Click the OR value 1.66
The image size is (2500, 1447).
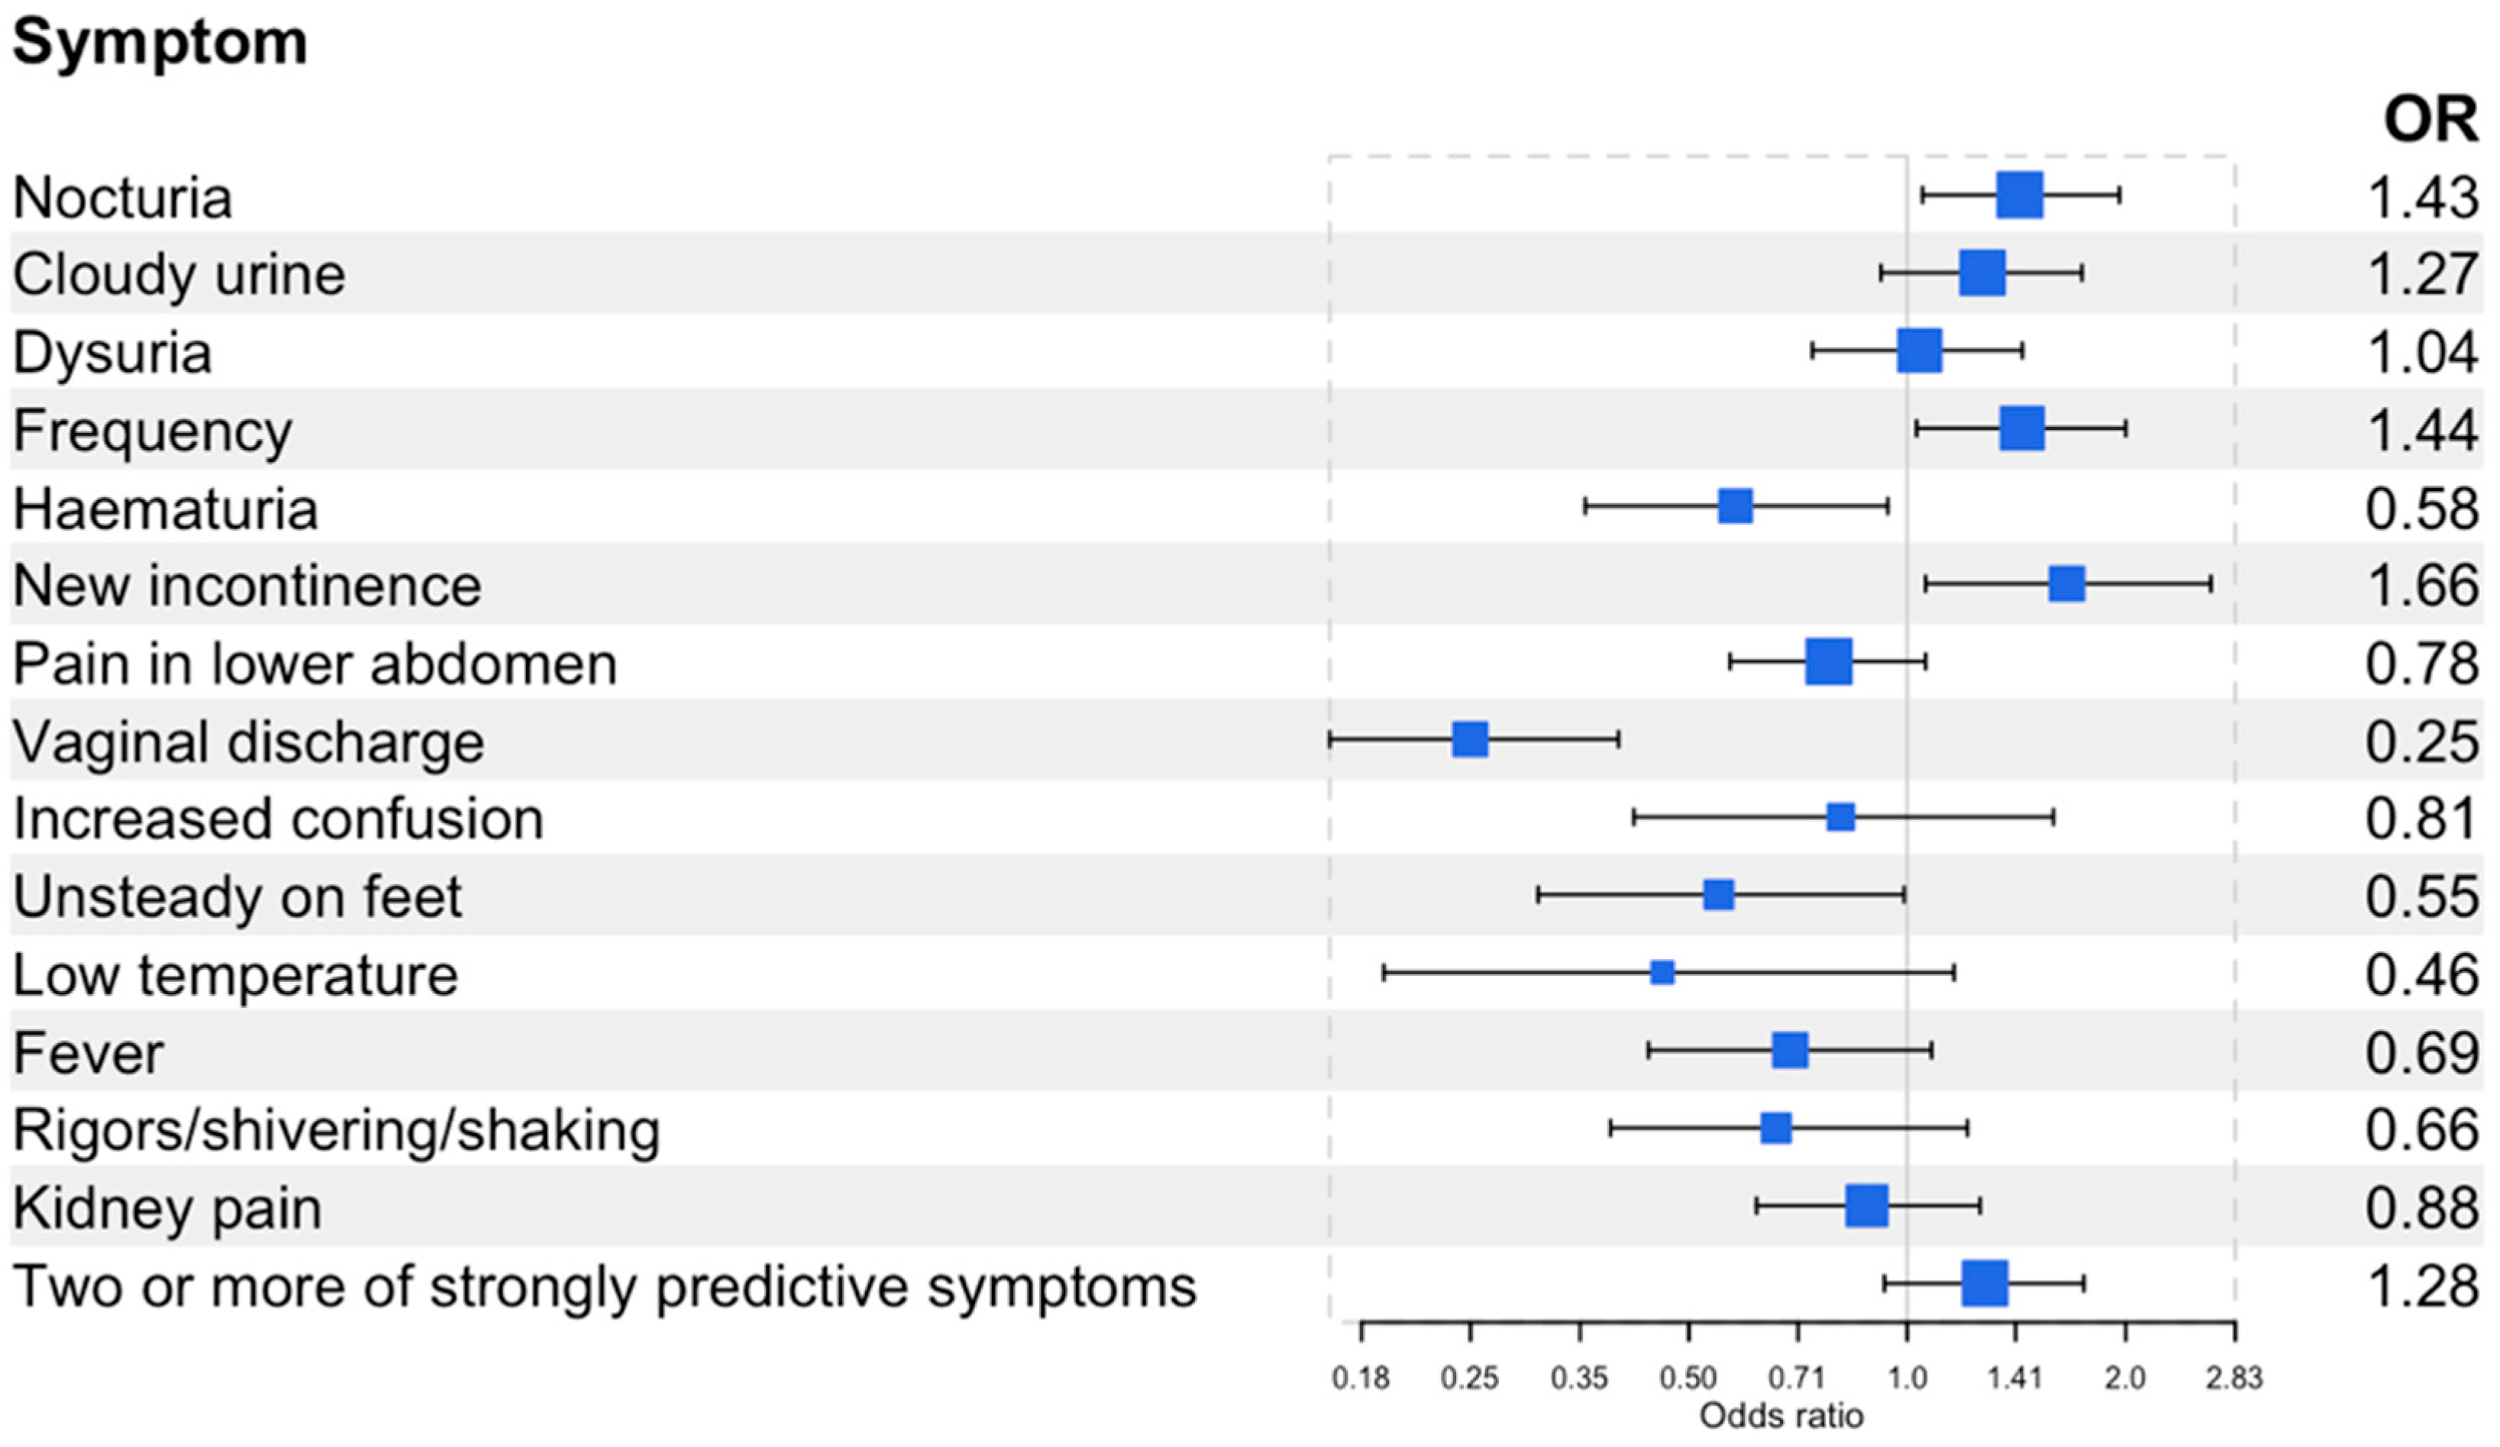(2421, 585)
